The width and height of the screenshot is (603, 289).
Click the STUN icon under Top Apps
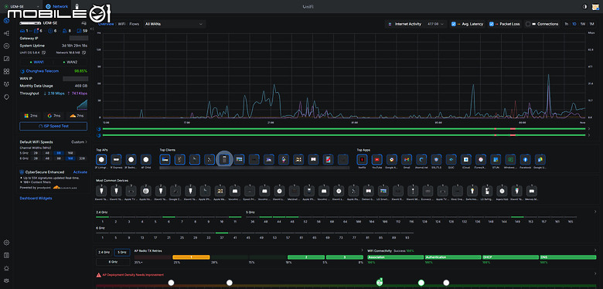click(496, 159)
